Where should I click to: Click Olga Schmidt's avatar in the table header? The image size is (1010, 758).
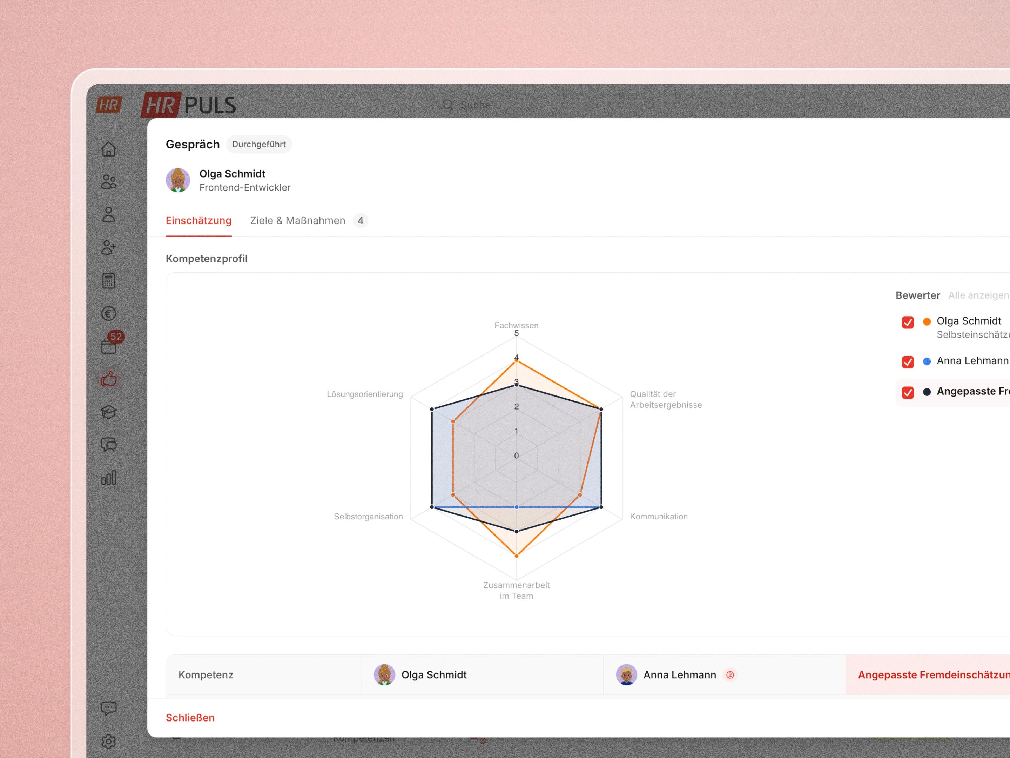(x=384, y=675)
